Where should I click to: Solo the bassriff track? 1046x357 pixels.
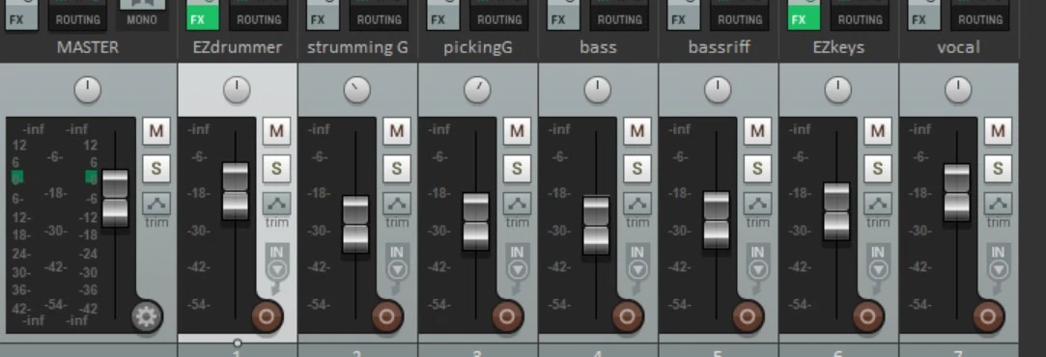click(x=757, y=169)
